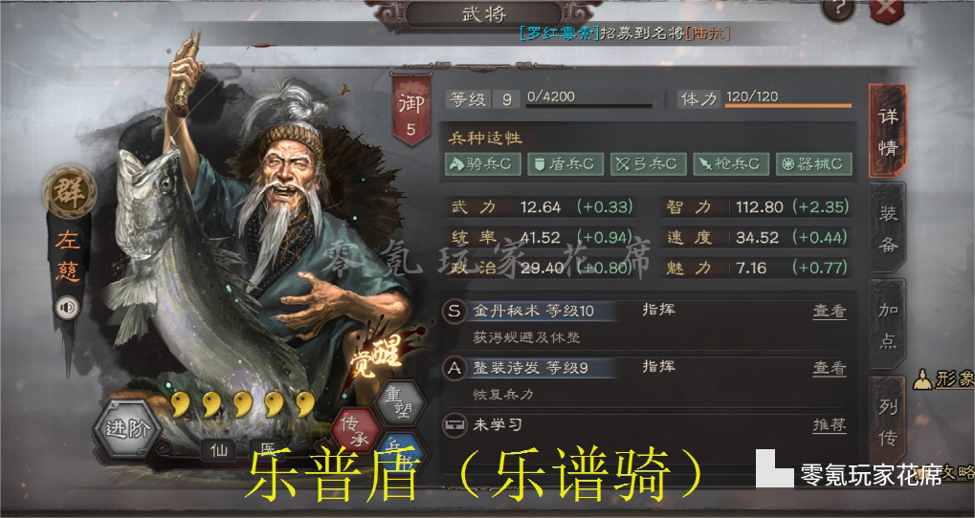Screen dimensions: 975x518
Task: Open the 形象 appearance icon
Action: (944, 378)
